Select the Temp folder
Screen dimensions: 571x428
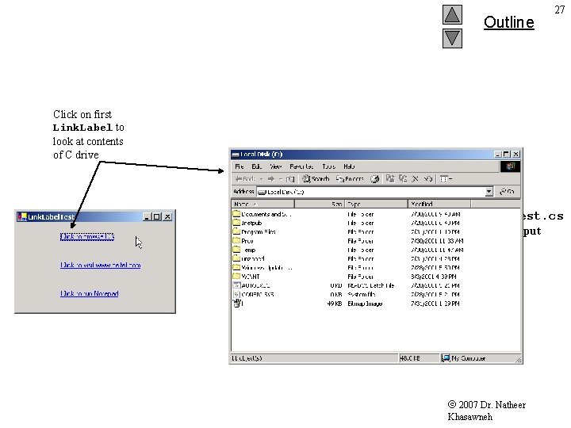(244, 250)
